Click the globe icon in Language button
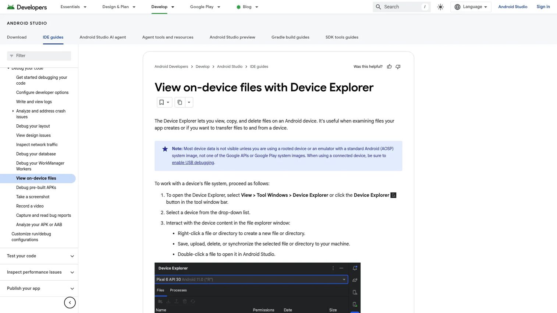Viewport: 557px width, 313px height. (x=457, y=7)
